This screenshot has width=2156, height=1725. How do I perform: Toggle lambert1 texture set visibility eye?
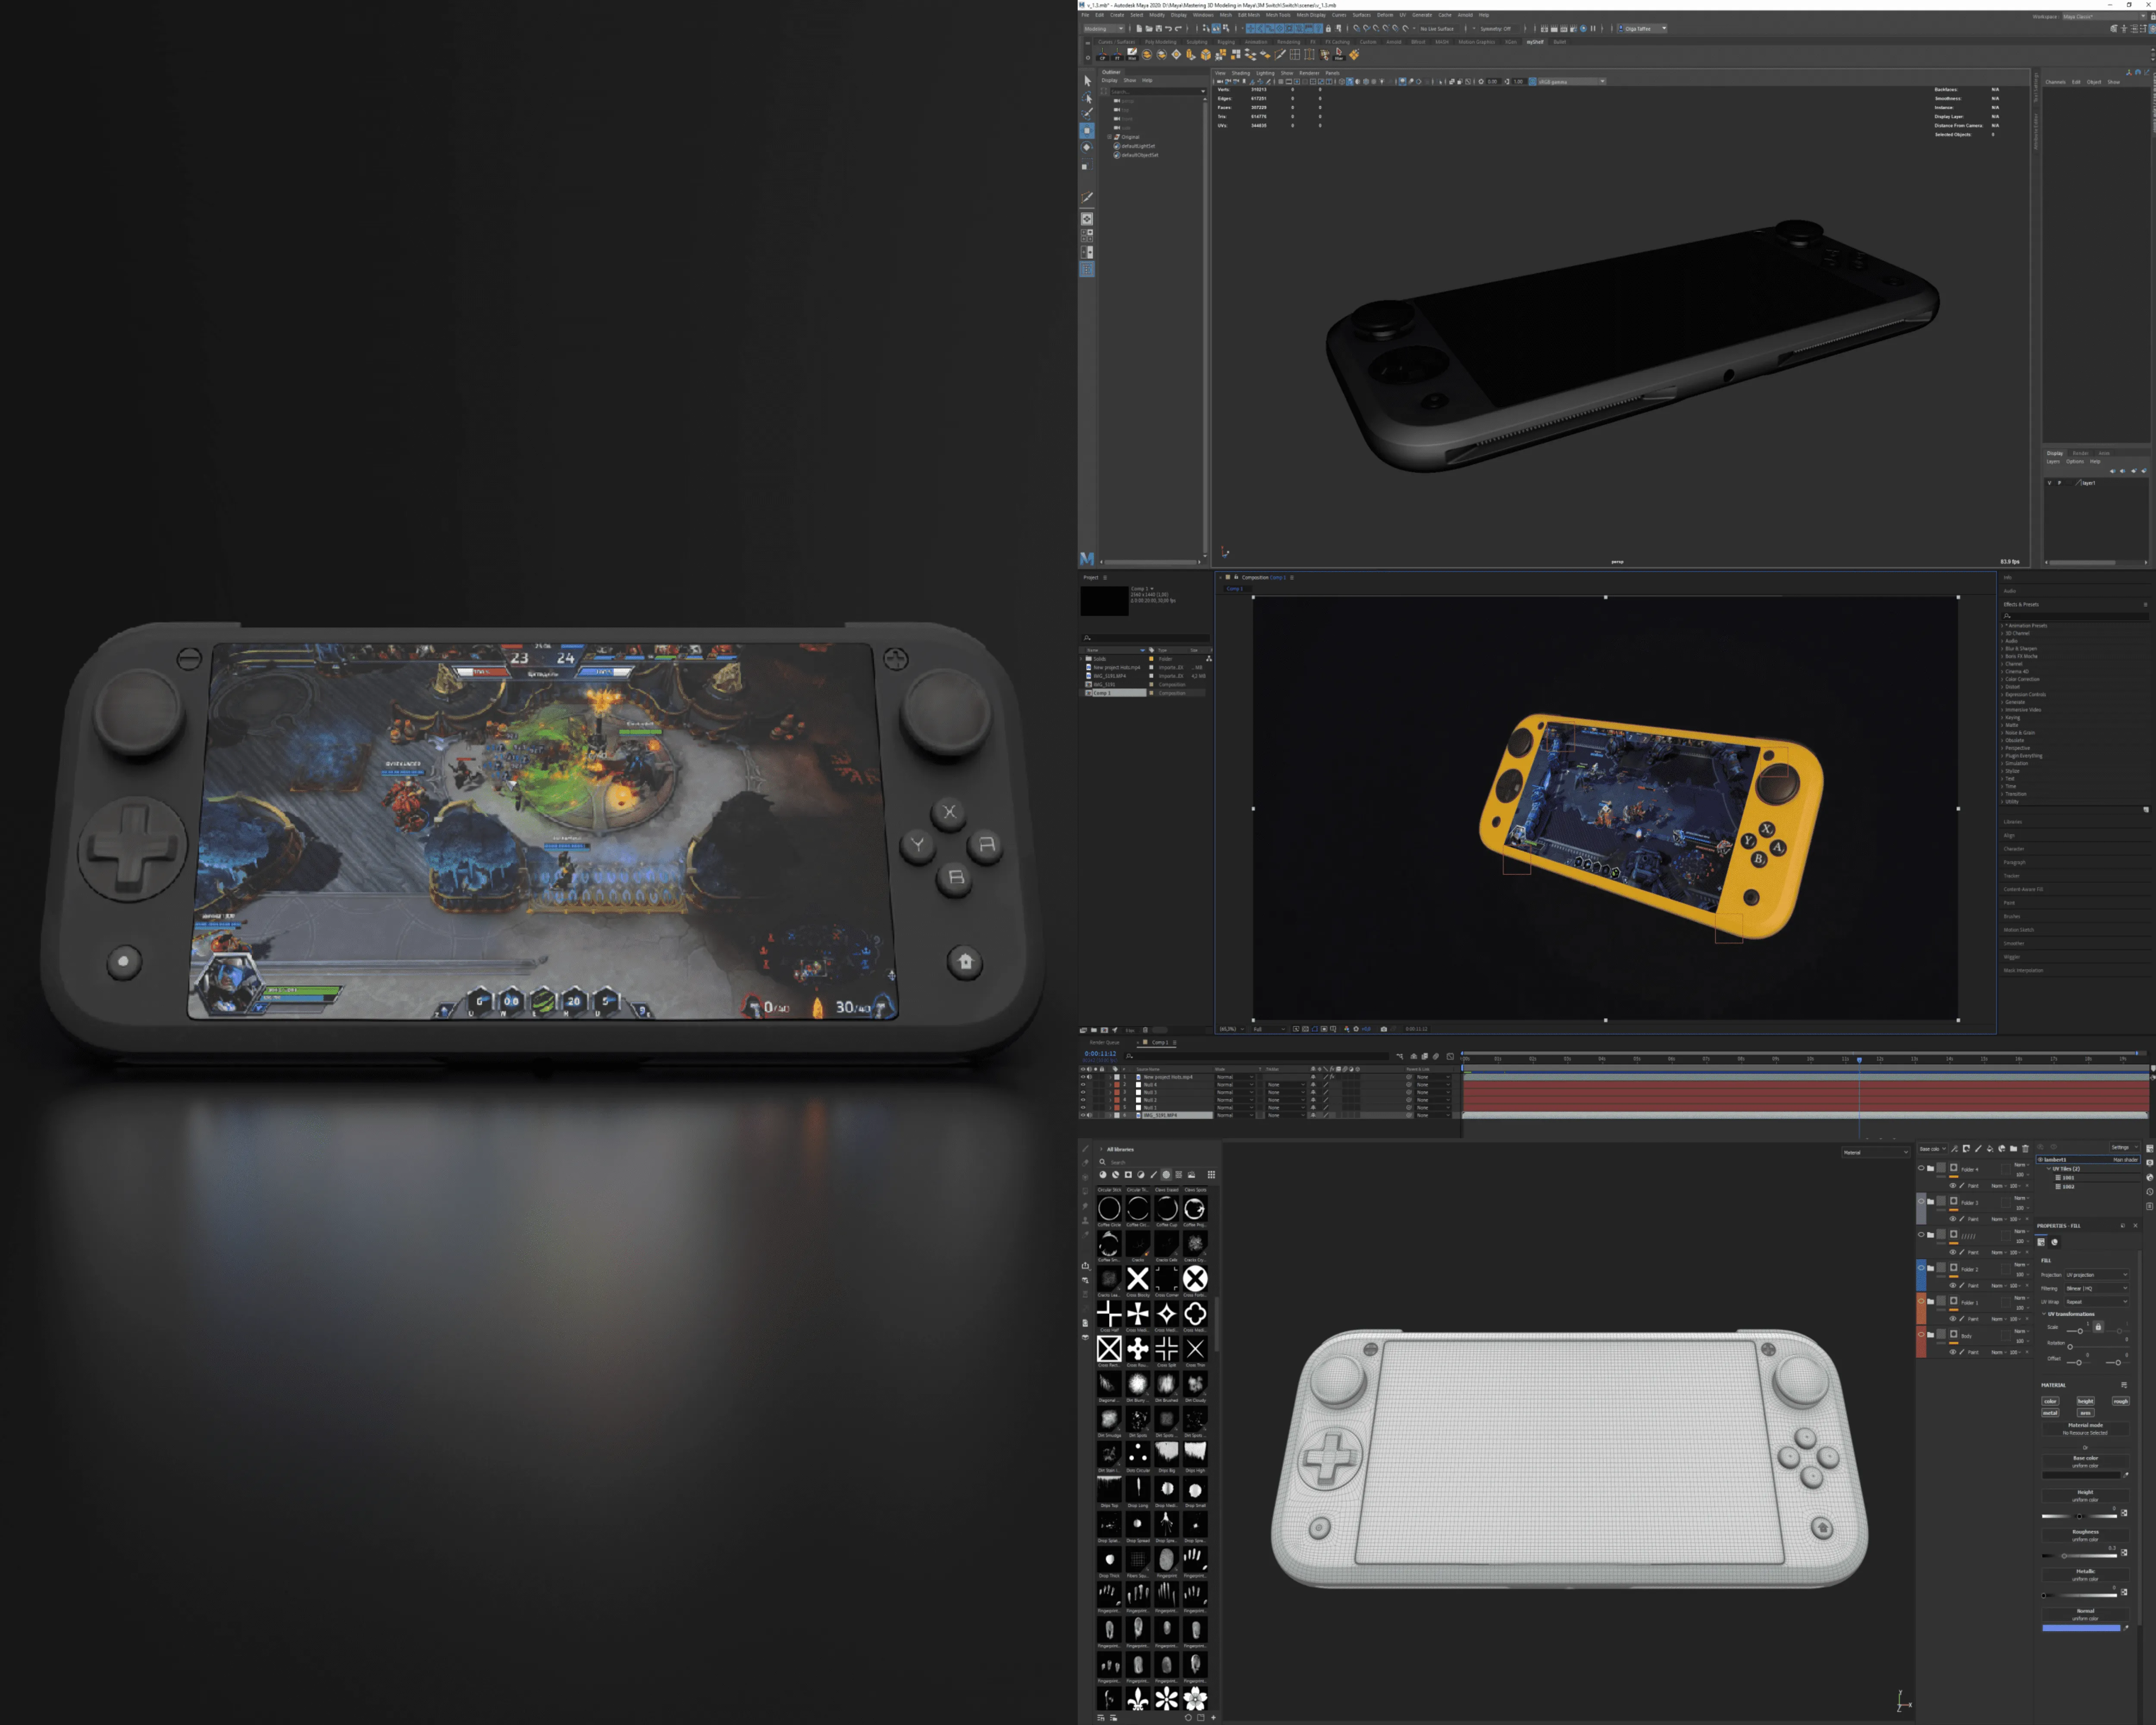[2040, 1160]
